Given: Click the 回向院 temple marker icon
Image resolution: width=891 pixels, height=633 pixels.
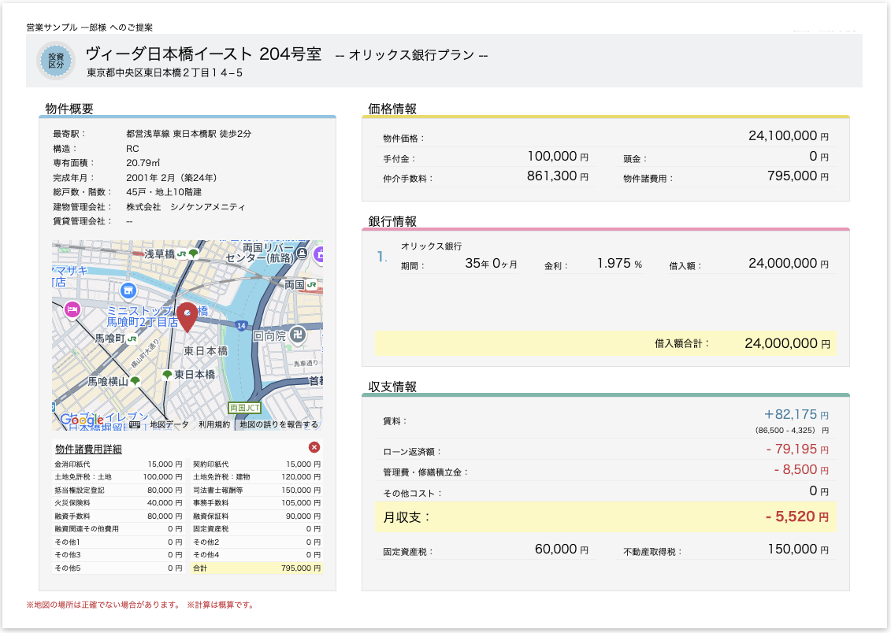Looking at the screenshot, I should [x=297, y=335].
